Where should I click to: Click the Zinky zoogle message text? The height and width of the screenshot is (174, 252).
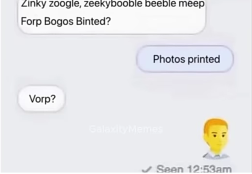point(113,4)
